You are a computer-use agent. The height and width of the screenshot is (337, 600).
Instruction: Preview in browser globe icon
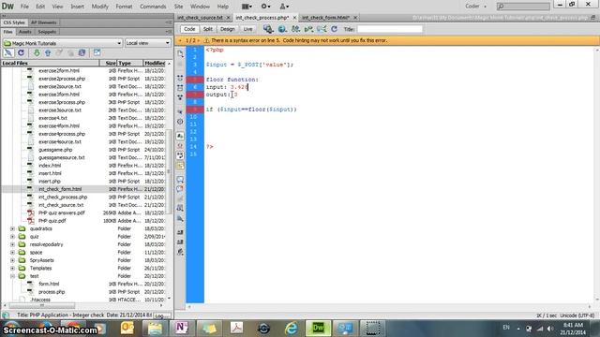pyautogui.click(x=282, y=29)
